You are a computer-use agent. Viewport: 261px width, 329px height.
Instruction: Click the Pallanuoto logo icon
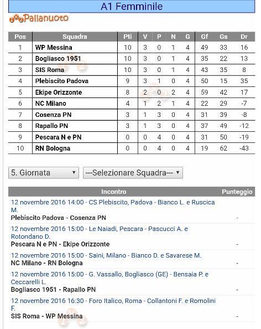[39, 18]
